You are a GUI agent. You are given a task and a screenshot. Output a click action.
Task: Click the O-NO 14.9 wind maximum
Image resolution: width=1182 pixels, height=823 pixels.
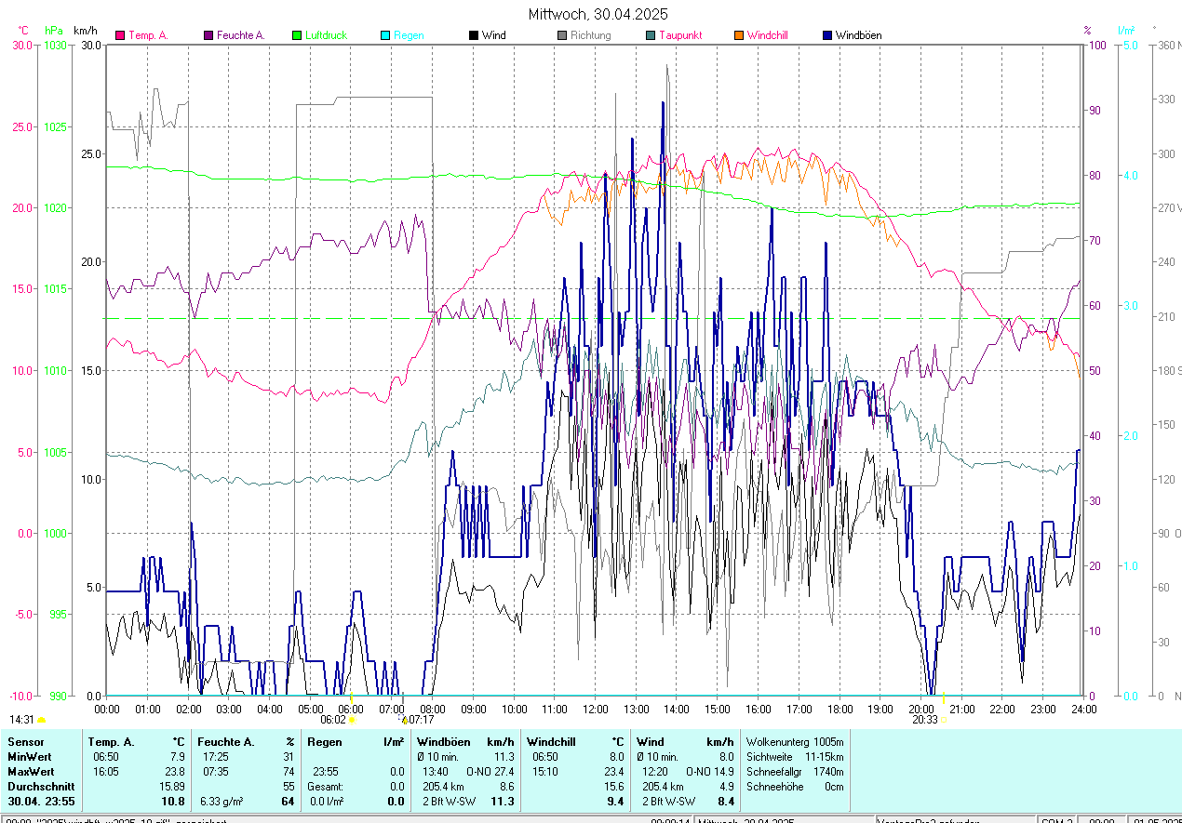pyautogui.click(x=710, y=772)
